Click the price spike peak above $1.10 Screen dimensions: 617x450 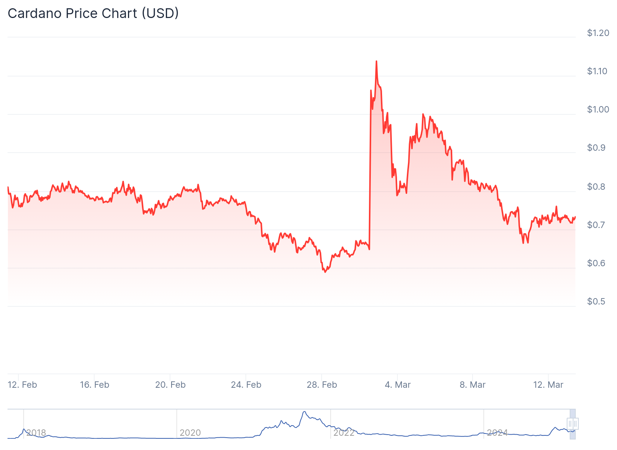point(376,61)
